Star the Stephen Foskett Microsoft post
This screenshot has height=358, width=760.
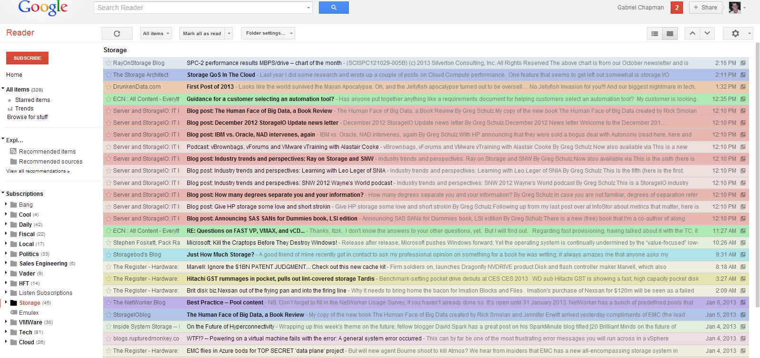(x=108, y=243)
